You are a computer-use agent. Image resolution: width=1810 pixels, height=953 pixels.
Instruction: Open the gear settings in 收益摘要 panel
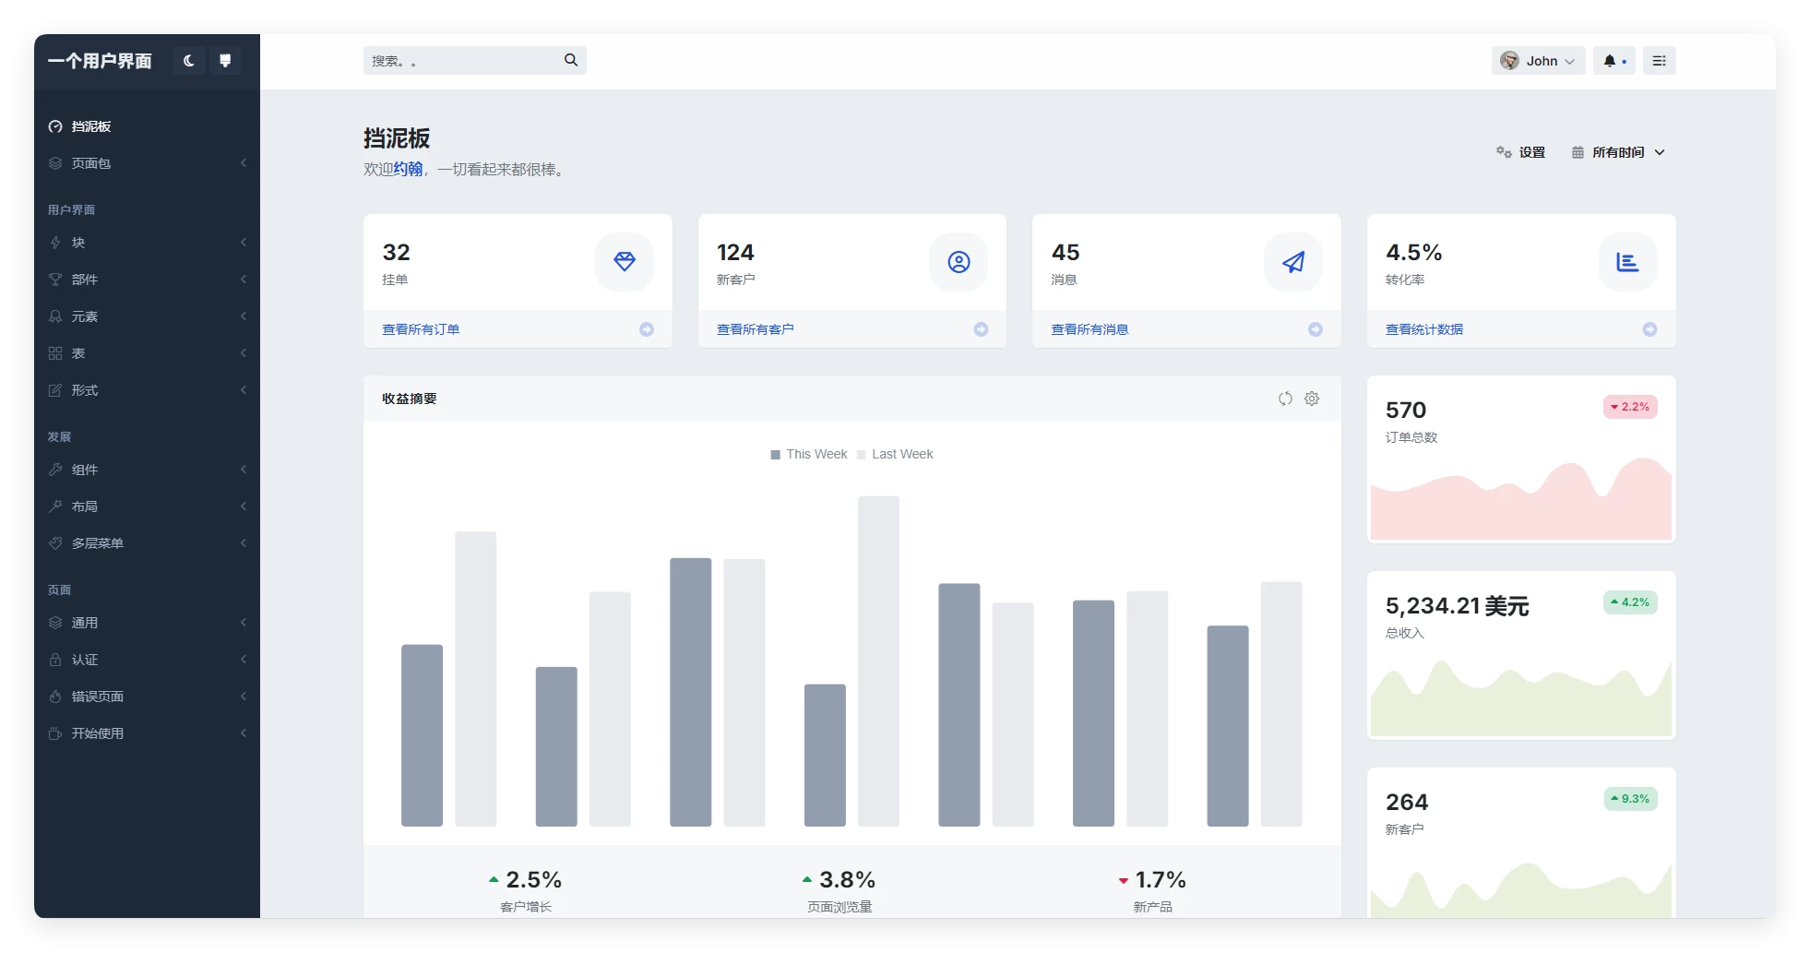click(x=1312, y=399)
